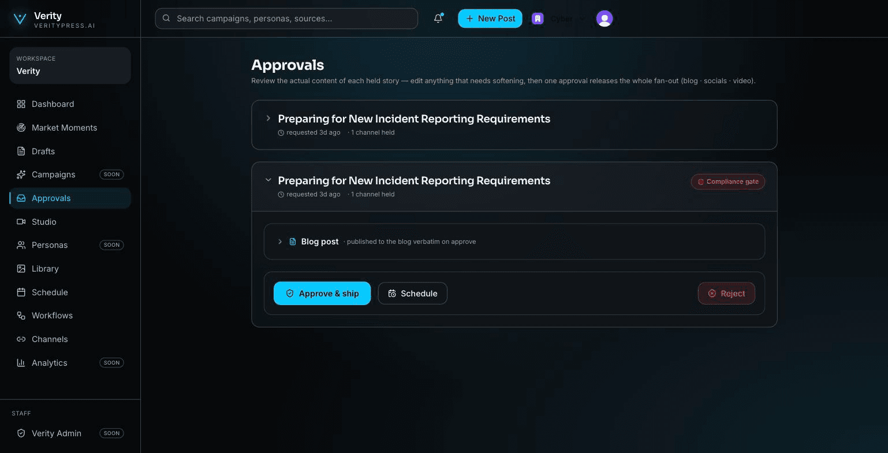This screenshot has height=453, width=888.
Task: Select Approvals in the sidebar
Action: click(70, 198)
